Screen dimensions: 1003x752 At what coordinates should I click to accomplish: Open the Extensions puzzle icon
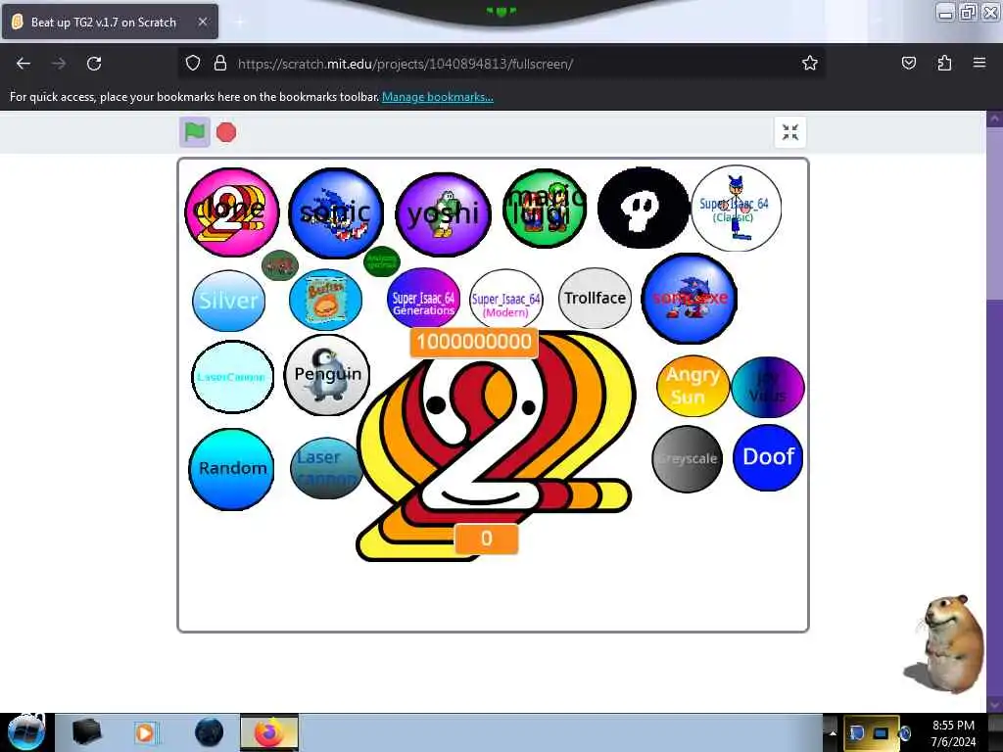(944, 63)
